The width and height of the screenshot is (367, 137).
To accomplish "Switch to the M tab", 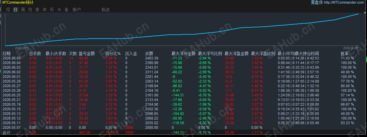I will (x=59, y=10).
